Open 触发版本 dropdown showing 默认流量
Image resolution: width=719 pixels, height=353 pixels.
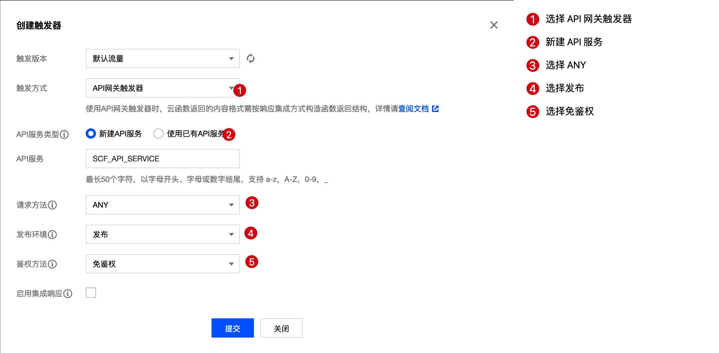[x=163, y=58]
